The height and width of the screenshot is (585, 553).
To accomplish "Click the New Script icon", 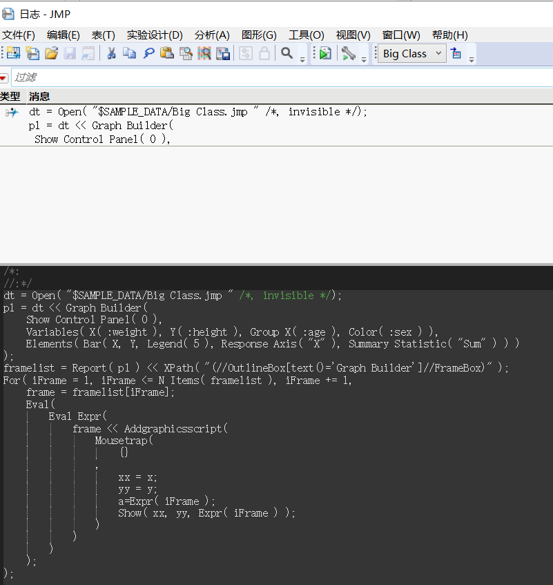I will coord(32,53).
